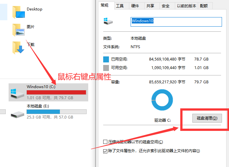Click the Desktop folder icon

[18, 12]
